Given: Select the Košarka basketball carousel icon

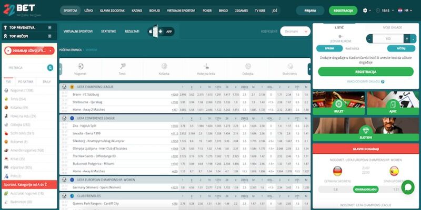Looking at the screenshot, I should point(164,66).
